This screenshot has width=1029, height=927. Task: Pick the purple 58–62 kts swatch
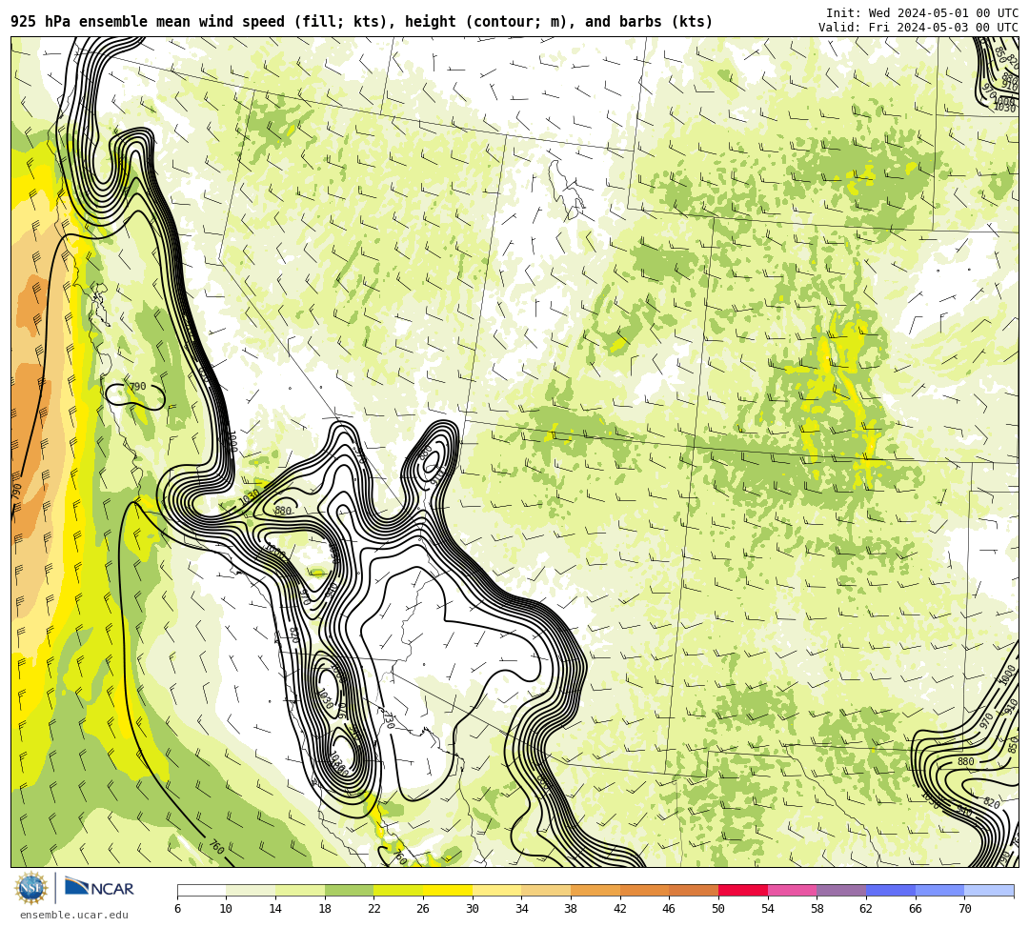841,890
